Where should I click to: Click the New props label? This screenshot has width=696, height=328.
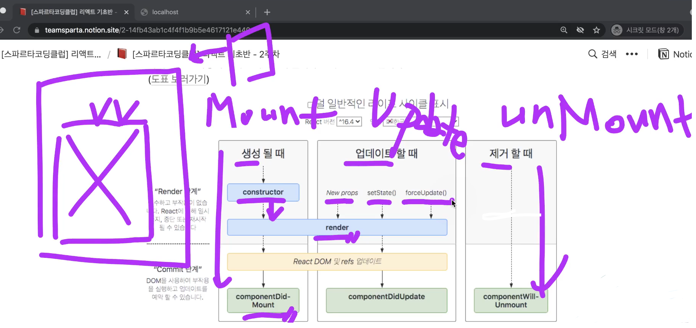coord(342,193)
